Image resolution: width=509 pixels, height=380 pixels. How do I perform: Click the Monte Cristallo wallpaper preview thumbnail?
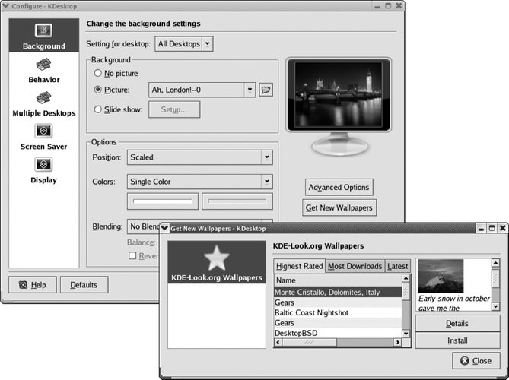[x=441, y=276]
